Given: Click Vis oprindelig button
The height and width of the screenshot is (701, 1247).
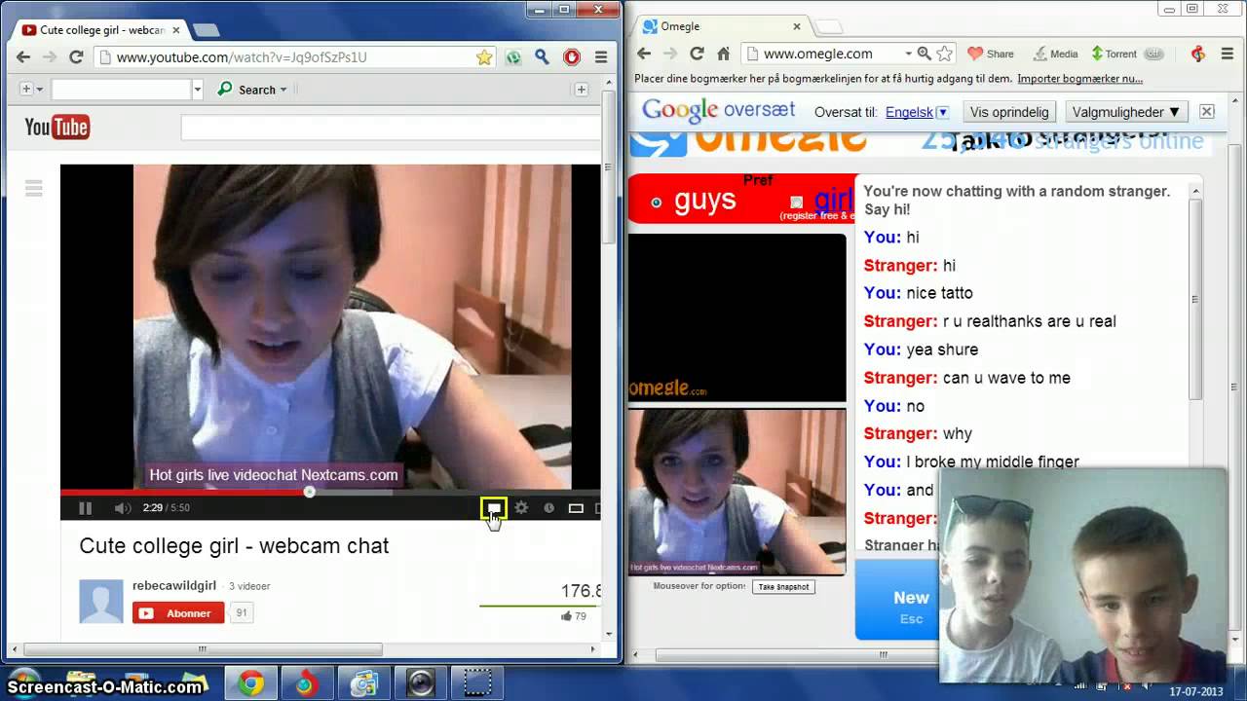Looking at the screenshot, I should coord(1009,112).
